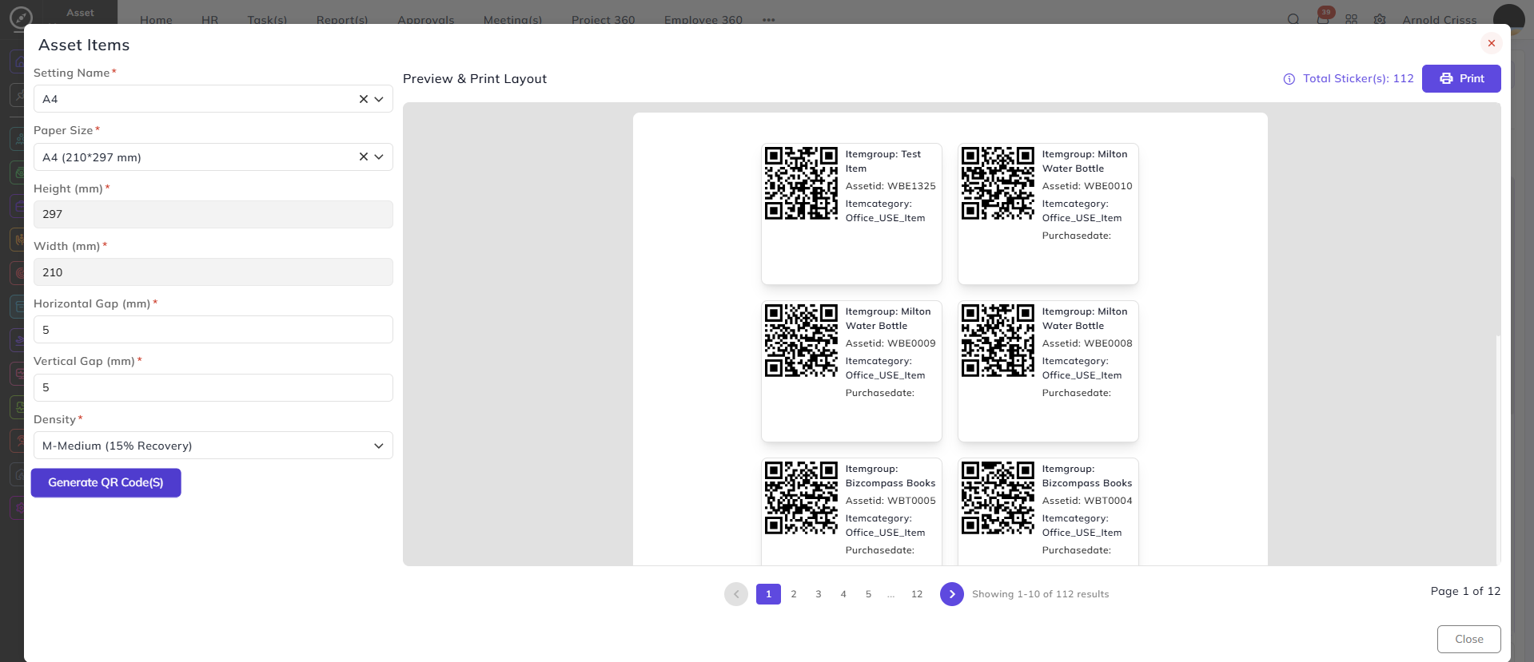Viewport: 1534px width, 662px height.
Task: Open the Report(s) menu
Action: [342, 20]
